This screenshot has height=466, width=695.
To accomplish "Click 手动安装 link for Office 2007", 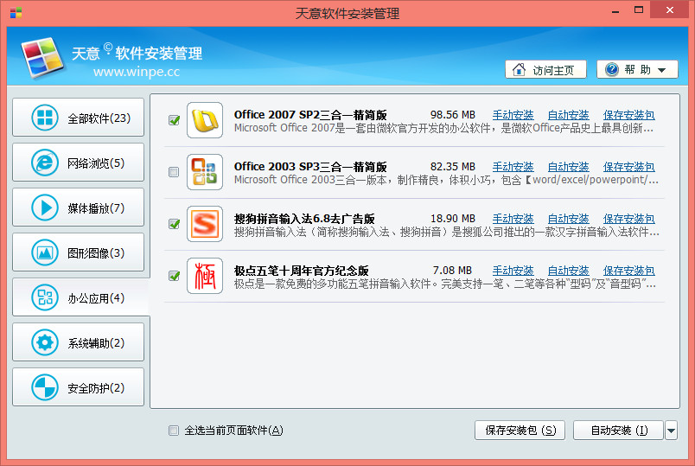I will pos(513,115).
